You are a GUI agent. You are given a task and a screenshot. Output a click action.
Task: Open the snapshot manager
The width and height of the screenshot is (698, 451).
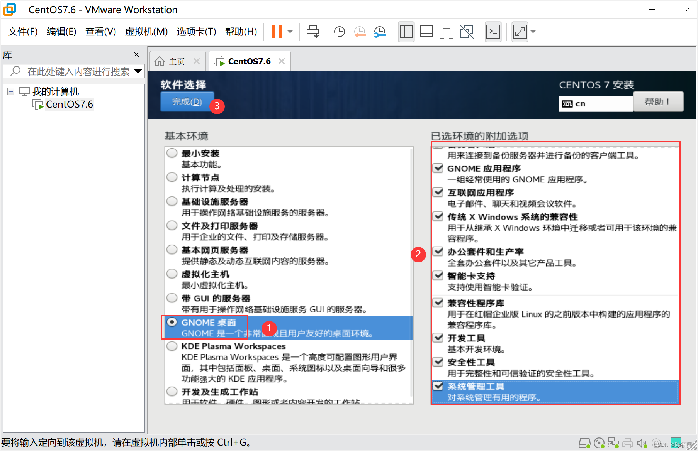(380, 32)
